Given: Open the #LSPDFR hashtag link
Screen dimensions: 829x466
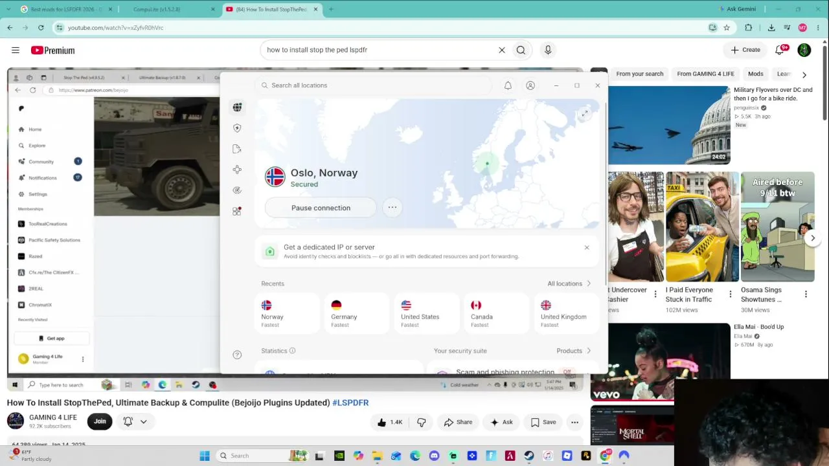Looking at the screenshot, I should (x=350, y=403).
